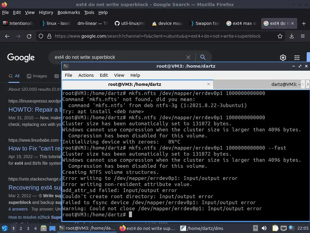Open clipboard notes tray icon
This screenshot has height=233, width=310.
275,228
